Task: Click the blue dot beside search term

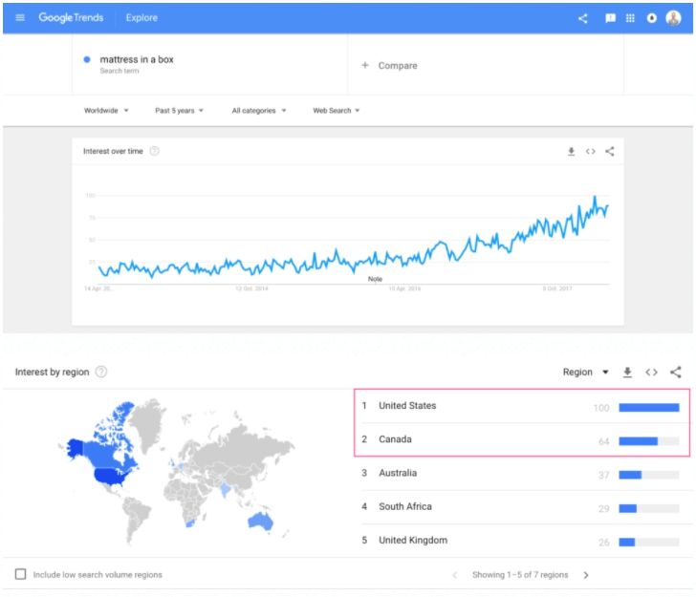Action: 87,59
